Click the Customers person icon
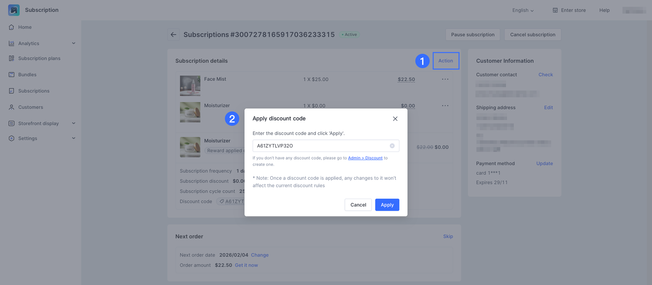Image resolution: width=652 pixels, height=285 pixels. tap(11, 107)
